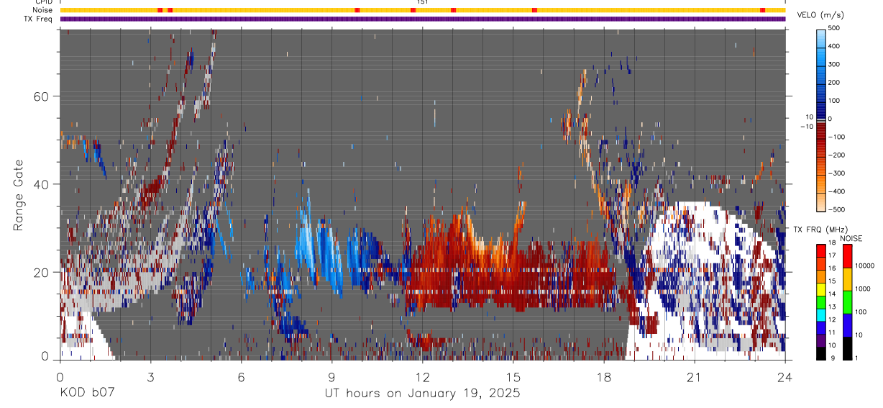Click the yellow 14–15 MHz frequency swatch

[821, 290]
